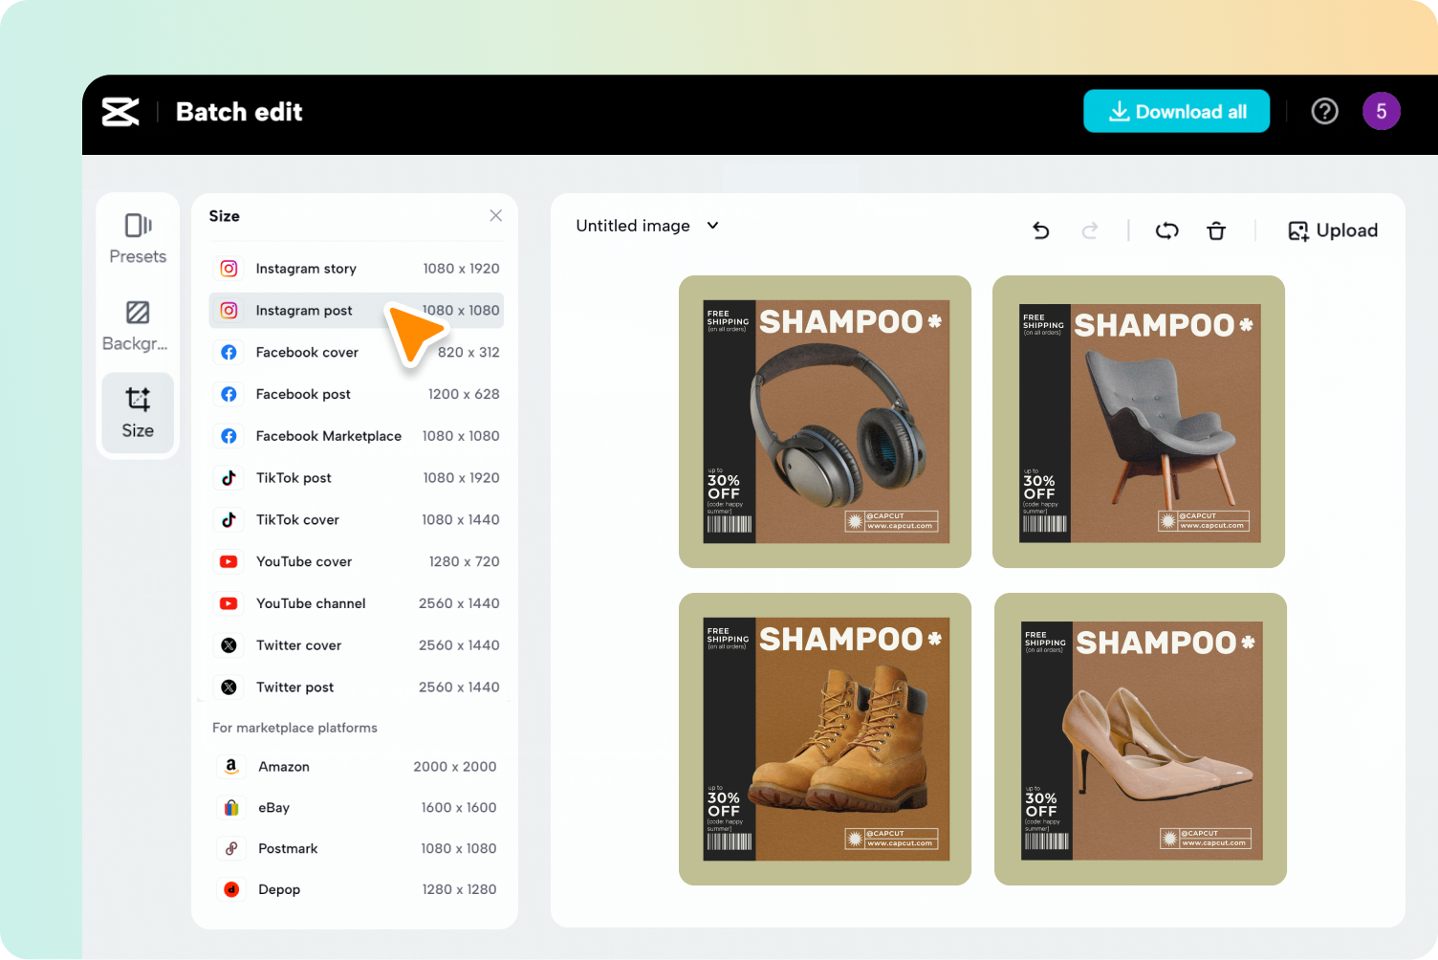Click the 1600 x 1600 dimension value

(459, 808)
